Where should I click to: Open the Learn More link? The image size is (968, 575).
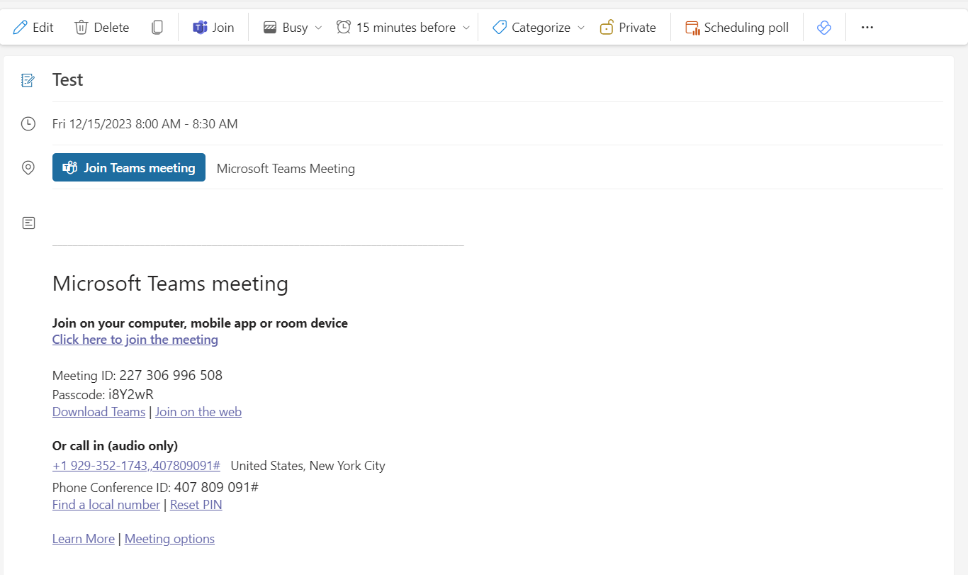[84, 539]
